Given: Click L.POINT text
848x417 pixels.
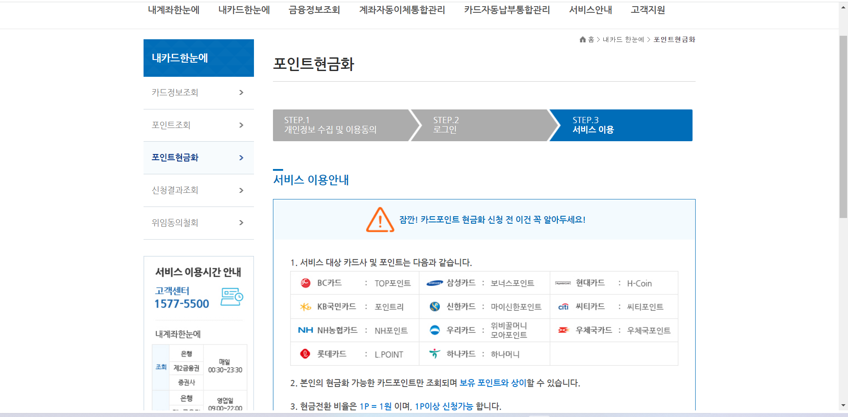Looking at the screenshot, I should click(389, 354).
